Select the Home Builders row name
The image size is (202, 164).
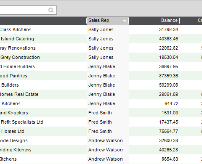[17, 66]
